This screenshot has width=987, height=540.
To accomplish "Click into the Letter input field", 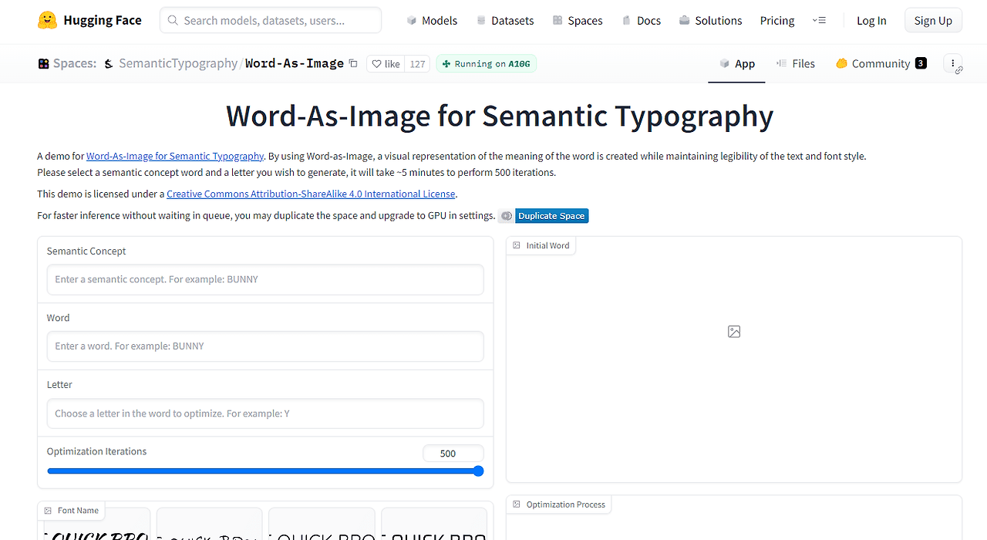I will [x=265, y=413].
